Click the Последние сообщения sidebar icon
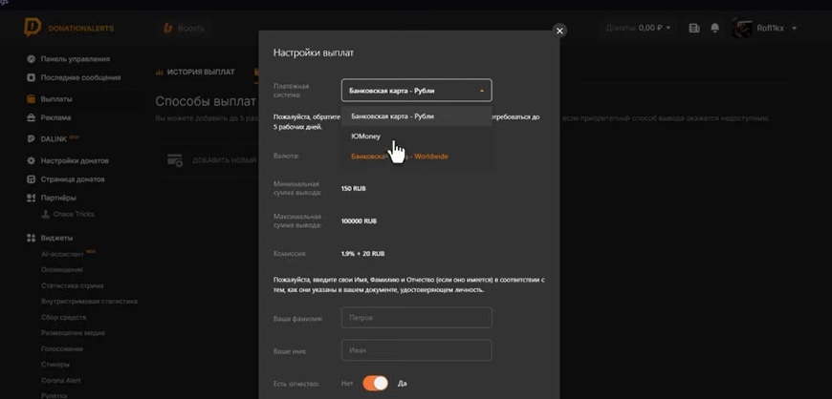The height and width of the screenshot is (399, 832). [x=31, y=77]
